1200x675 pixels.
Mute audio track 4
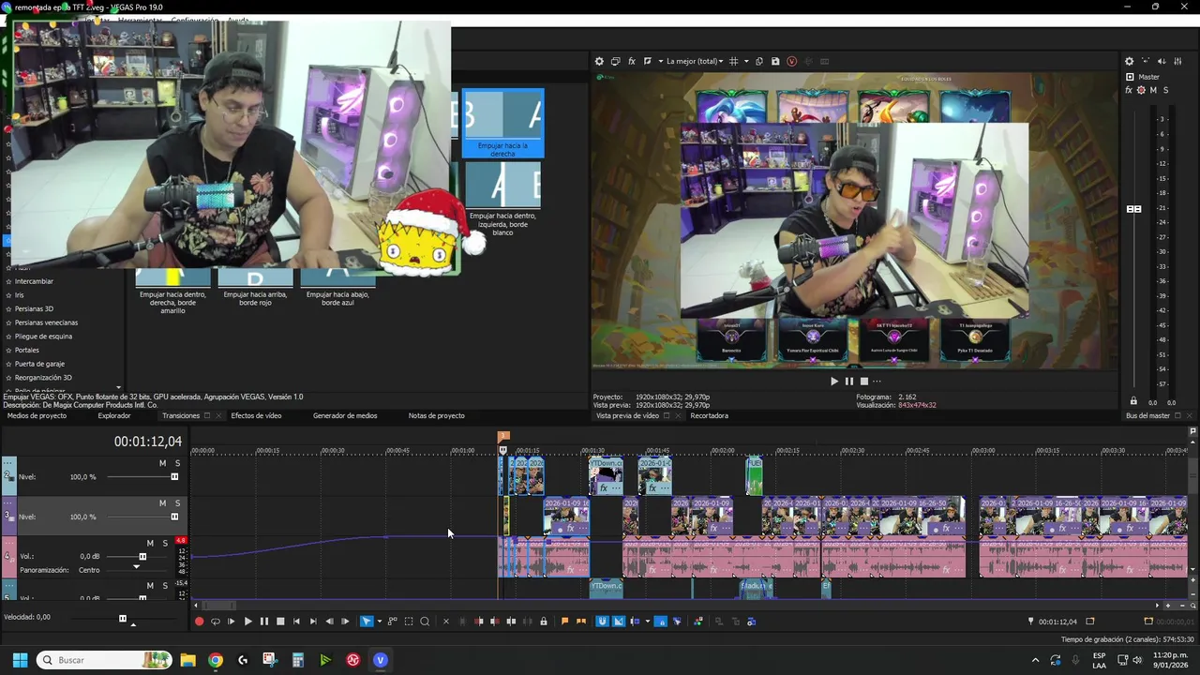150,543
